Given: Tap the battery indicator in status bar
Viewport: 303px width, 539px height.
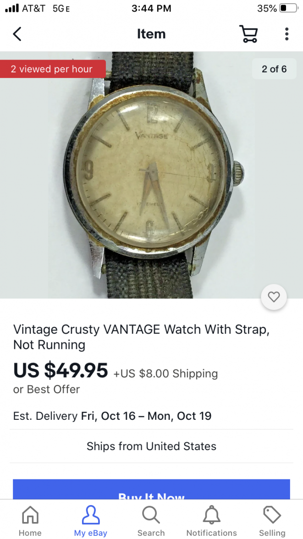Looking at the screenshot, I should (288, 8).
